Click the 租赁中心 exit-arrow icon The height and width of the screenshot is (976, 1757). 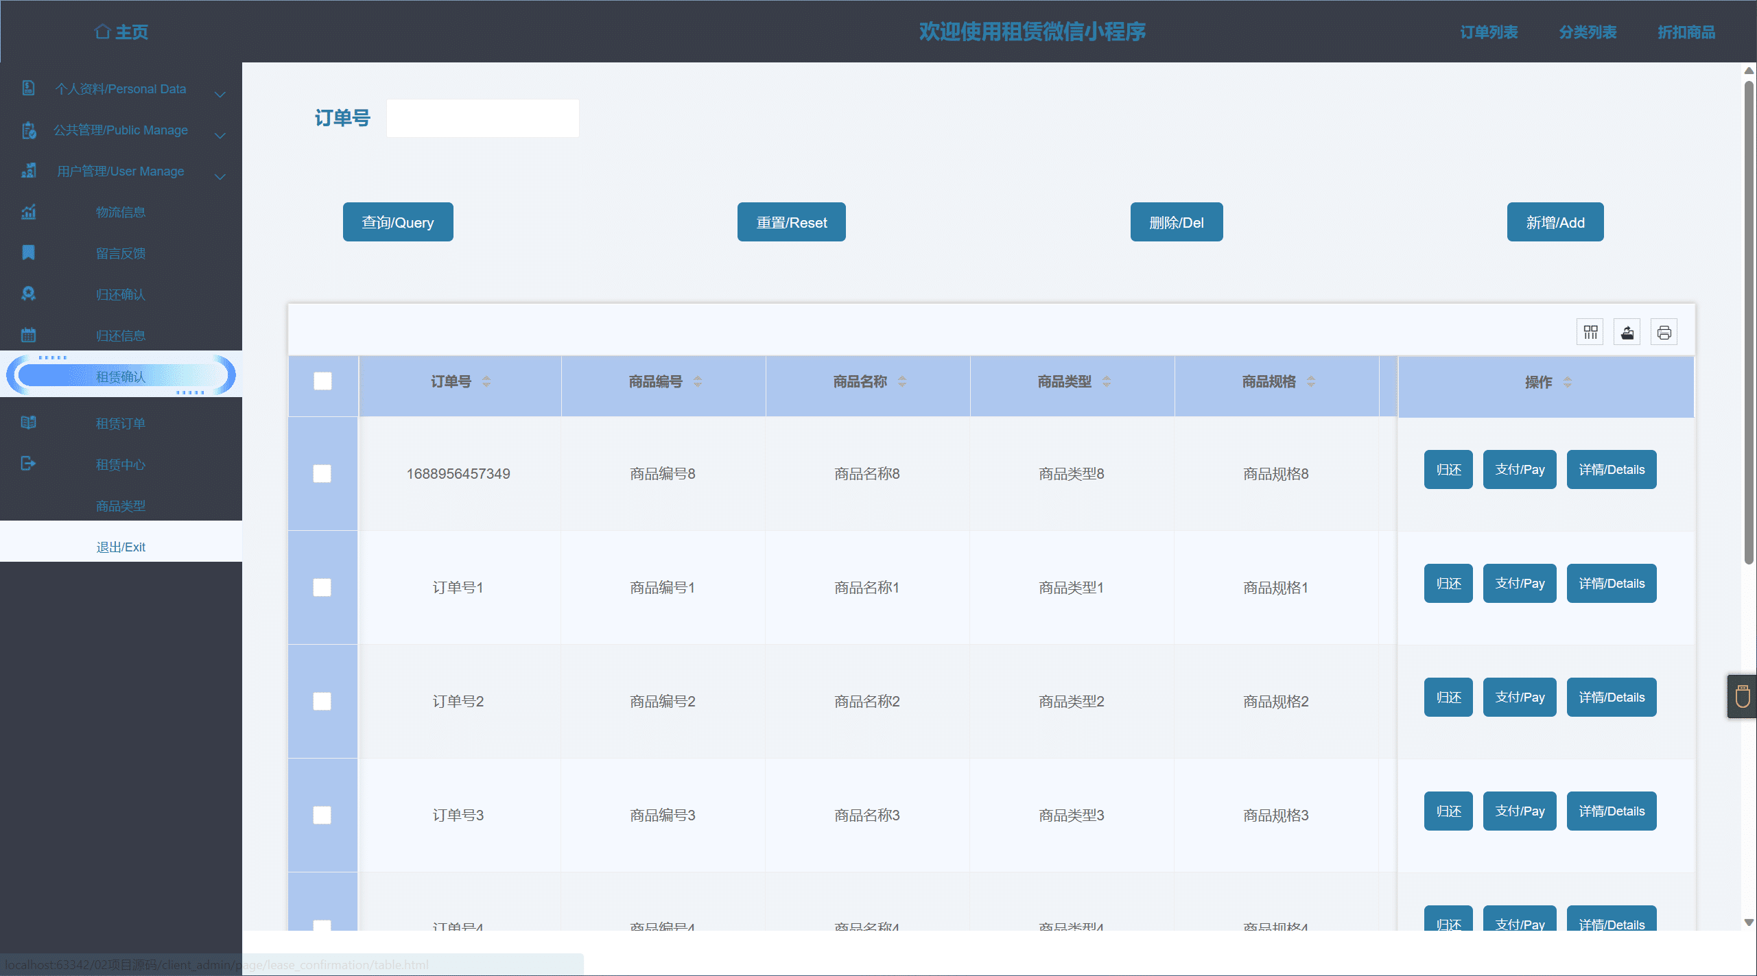(28, 464)
